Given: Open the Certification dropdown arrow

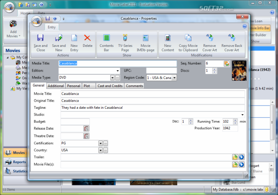Looking at the screenshot, I should (x=100, y=143).
